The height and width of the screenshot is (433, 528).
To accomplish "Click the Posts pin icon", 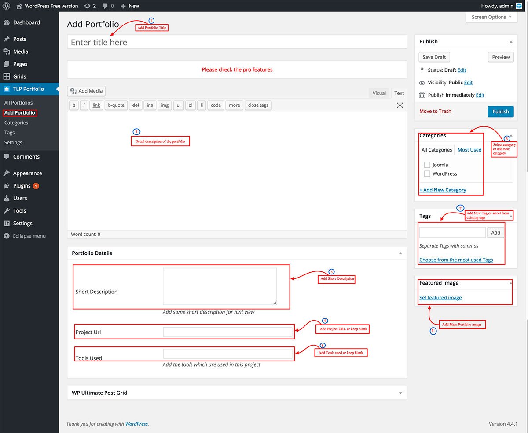I will 7,39.
